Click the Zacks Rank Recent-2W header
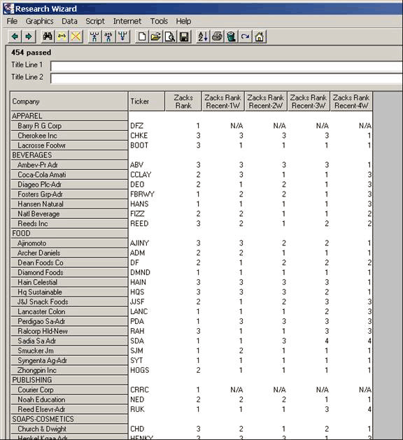Image resolution: width=403 pixels, height=440 pixels. (266, 101)
